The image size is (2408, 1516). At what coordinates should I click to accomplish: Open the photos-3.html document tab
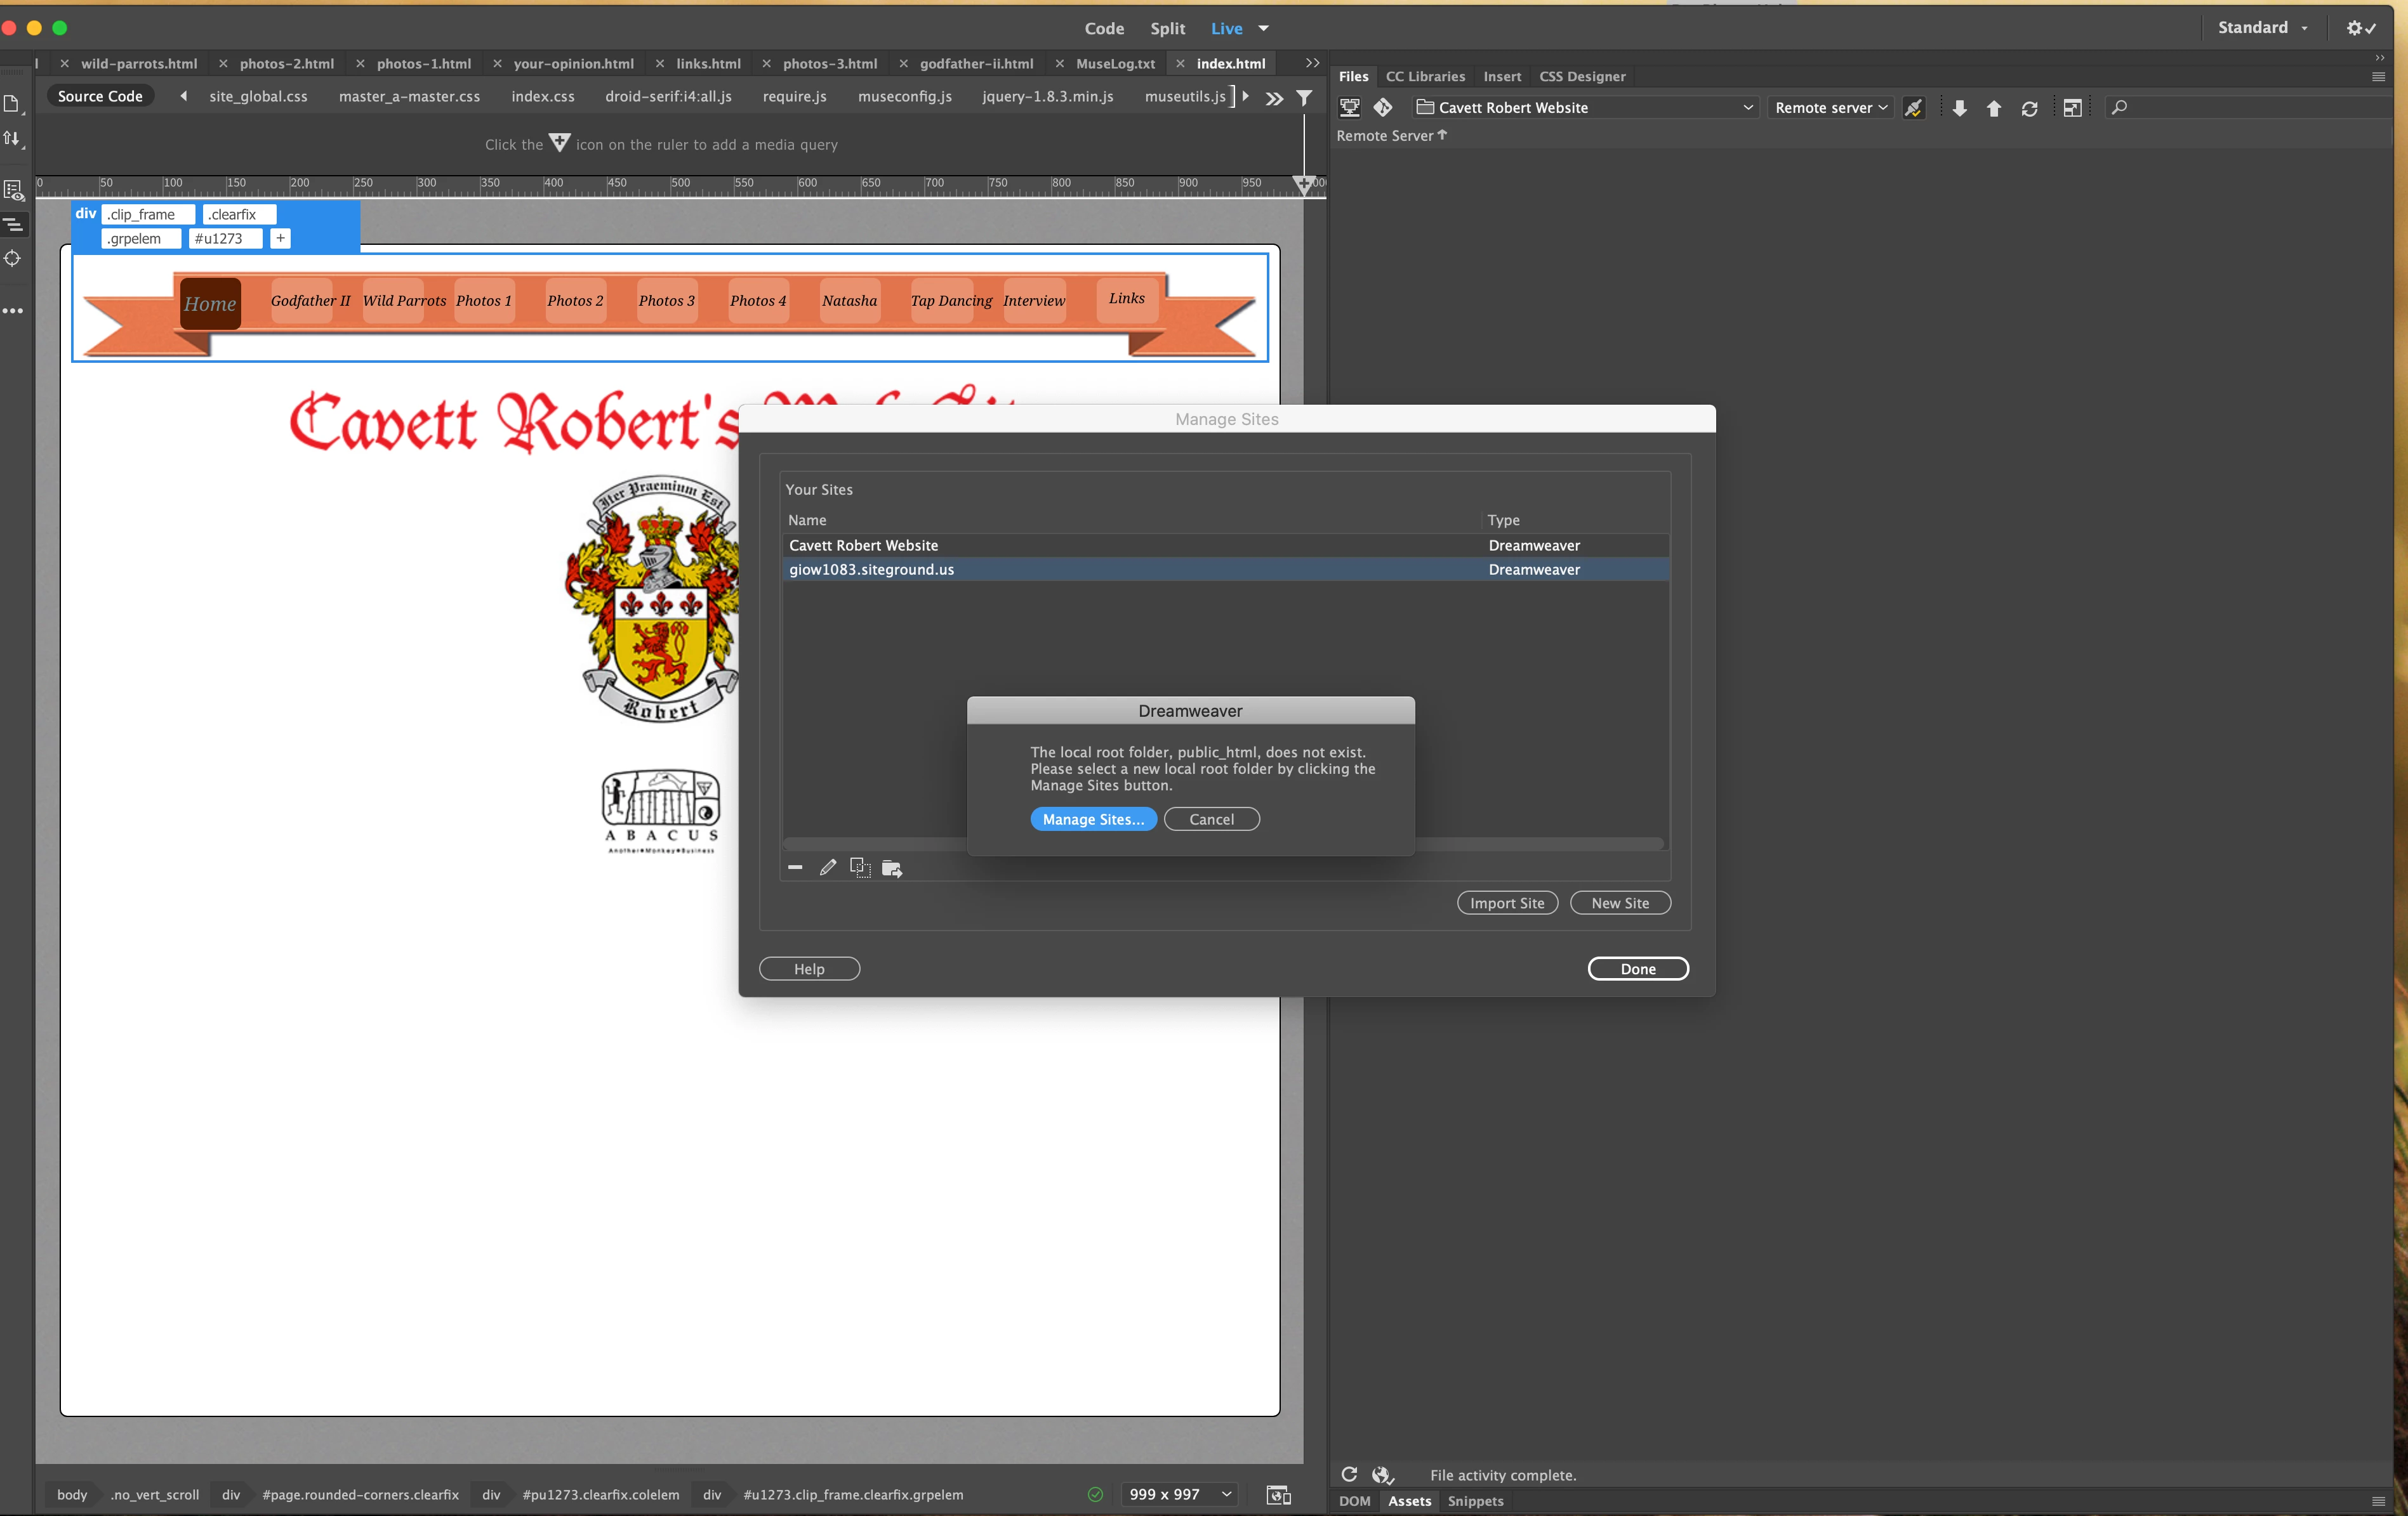click(829, 63)
